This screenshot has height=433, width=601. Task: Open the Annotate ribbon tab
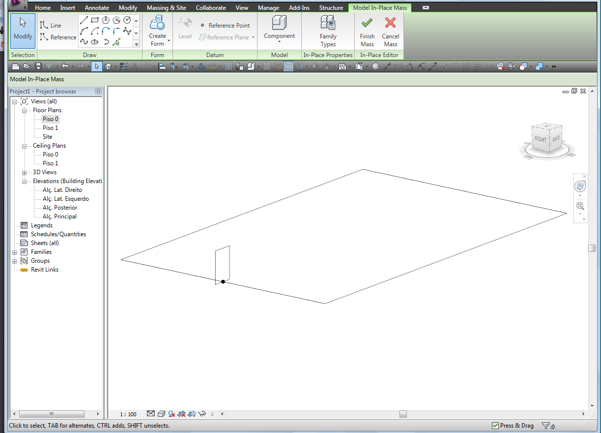click(97, 8)
